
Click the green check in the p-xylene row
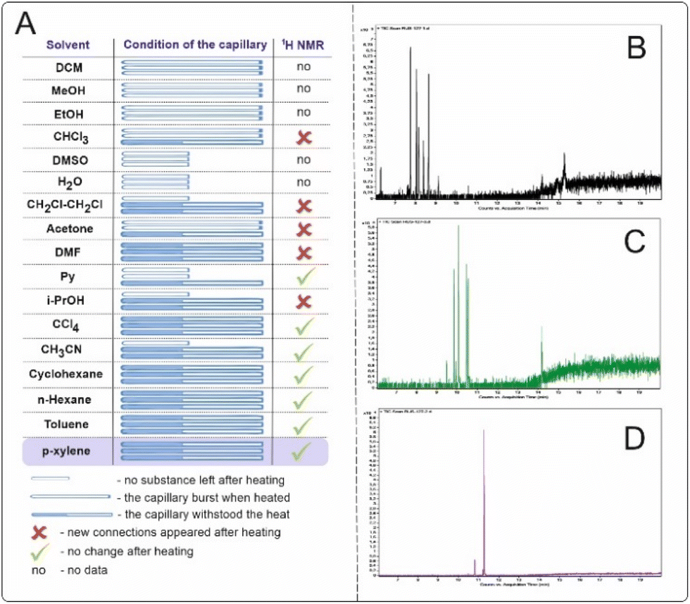coord(302,451)
